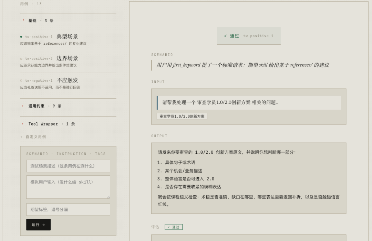This screenshot has width=372, height=241.
Task: Expand the Tool Wrapper group arrow
Action: point(22,124)
